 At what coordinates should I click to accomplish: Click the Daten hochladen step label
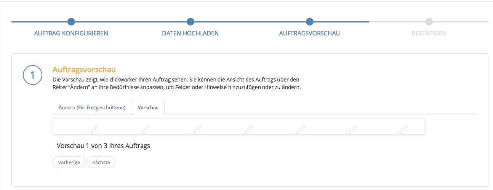click(190, 33)
